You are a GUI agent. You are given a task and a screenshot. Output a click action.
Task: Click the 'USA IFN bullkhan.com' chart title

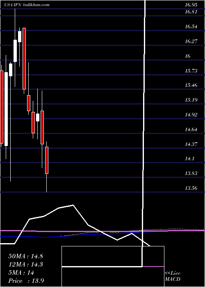pyautogui.click(x=27, y=5)
